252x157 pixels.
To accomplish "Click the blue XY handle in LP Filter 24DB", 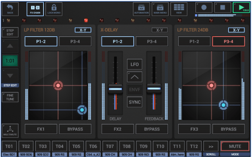I will (x=223, y=105).
